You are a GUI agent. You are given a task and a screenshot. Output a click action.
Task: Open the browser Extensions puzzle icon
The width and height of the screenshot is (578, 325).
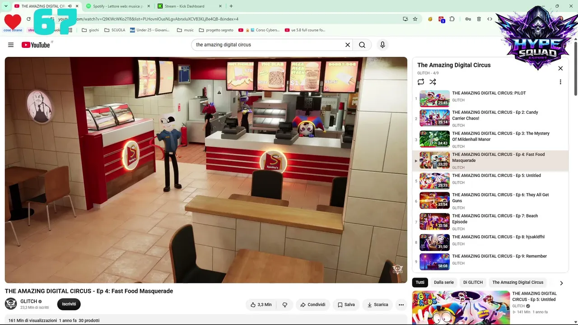pos(452,19)
